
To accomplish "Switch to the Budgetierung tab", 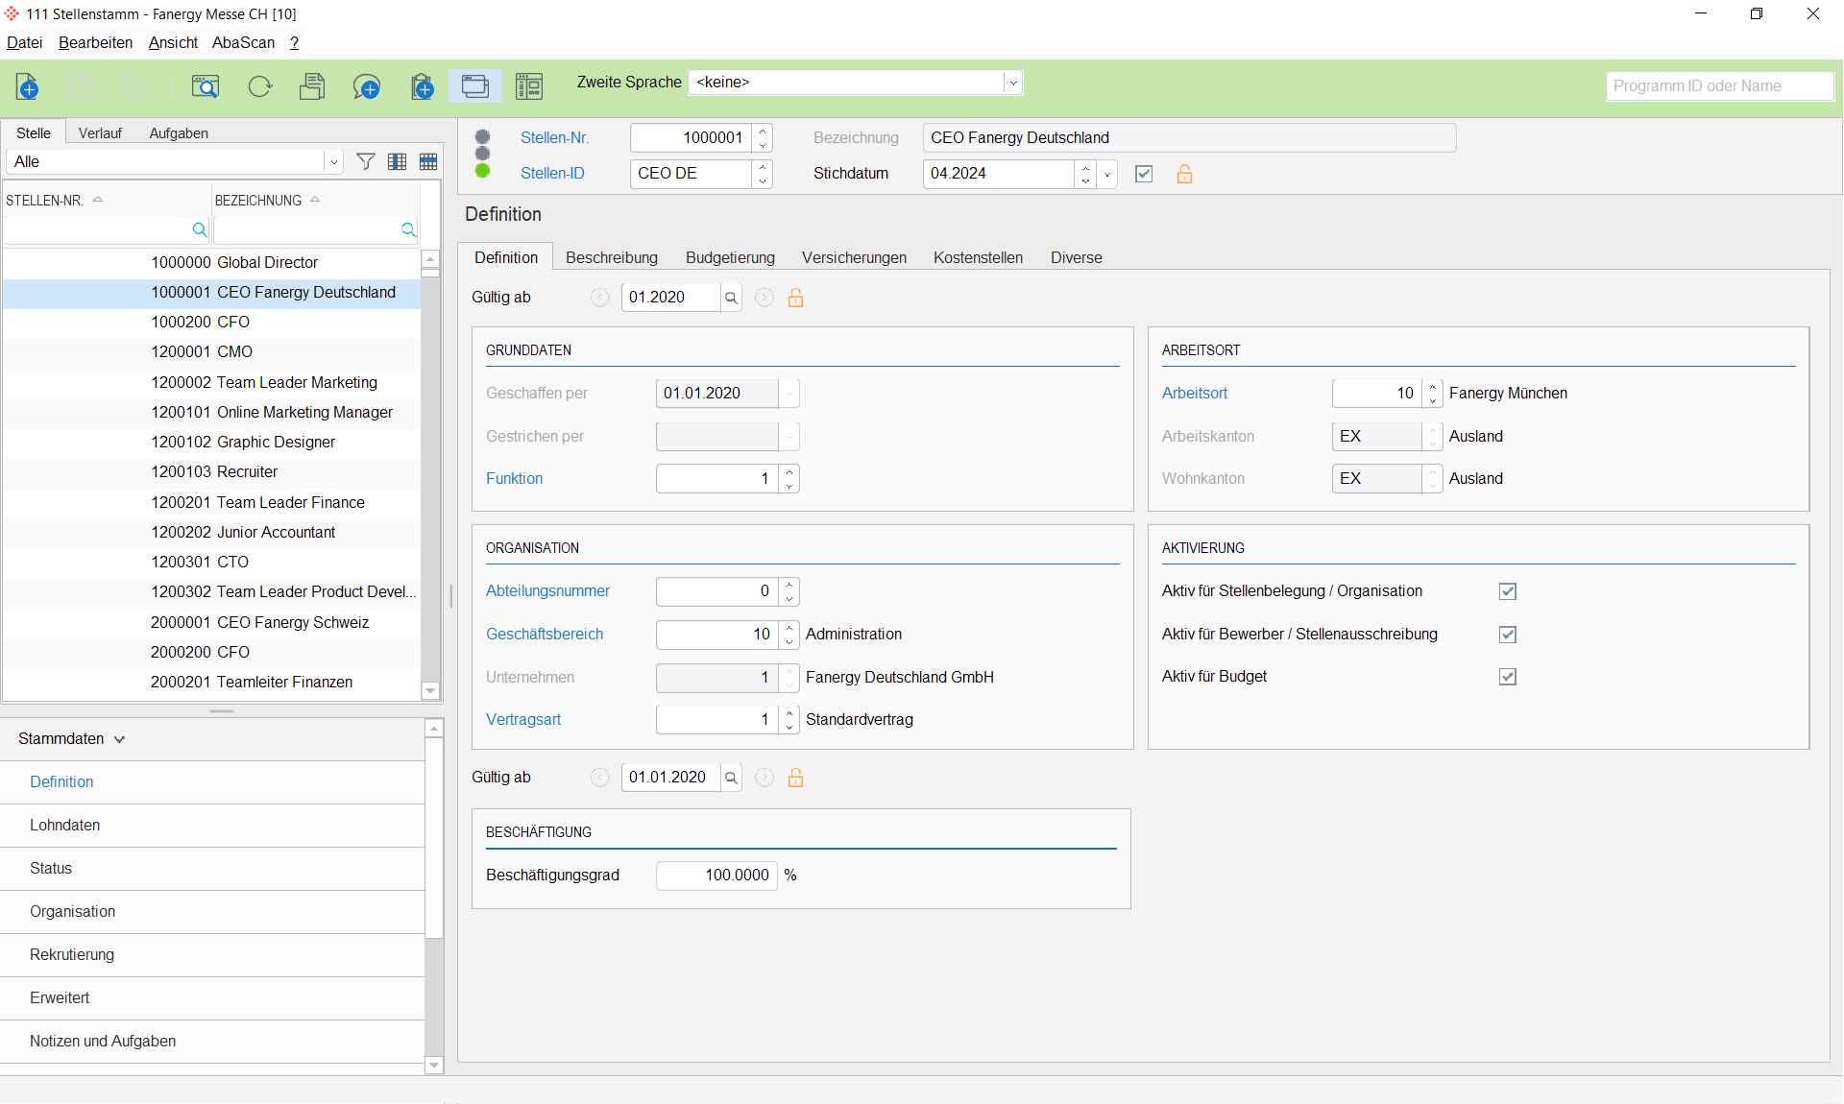I will coord(730,257).
